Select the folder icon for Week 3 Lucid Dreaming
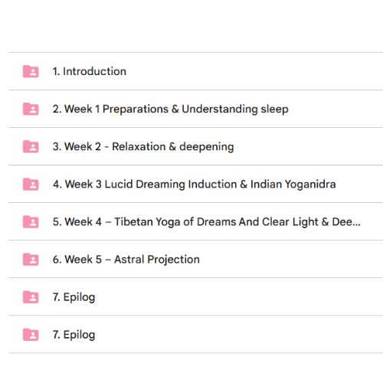 [31, 184]
